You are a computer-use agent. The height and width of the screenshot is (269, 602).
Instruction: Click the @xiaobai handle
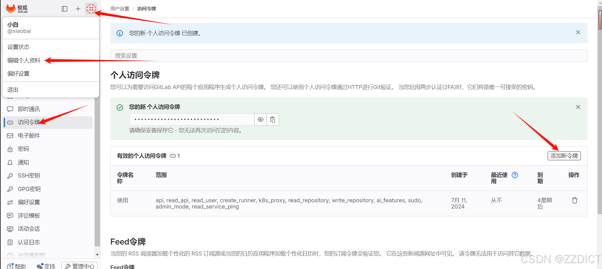(19, 31)
